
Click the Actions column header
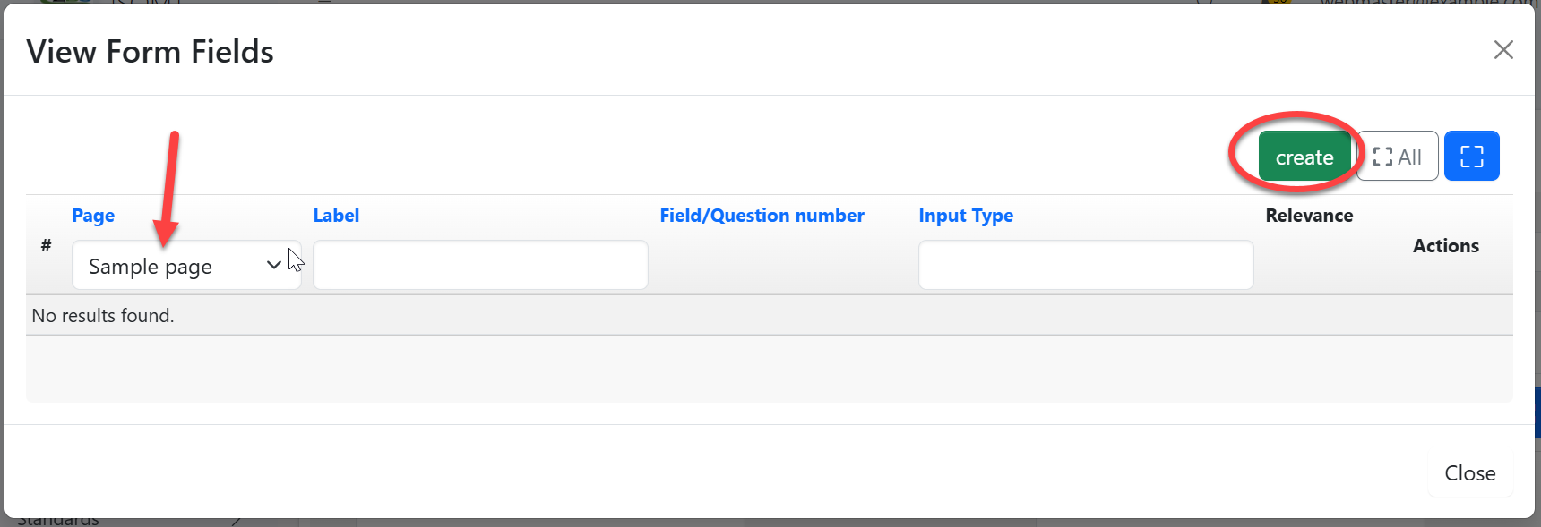coord(1445,246)
